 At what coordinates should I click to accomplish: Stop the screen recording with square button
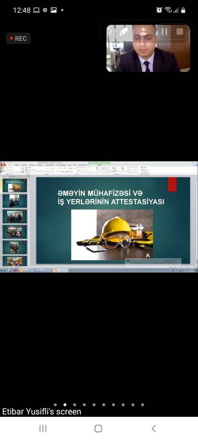(x=180, y=31)
